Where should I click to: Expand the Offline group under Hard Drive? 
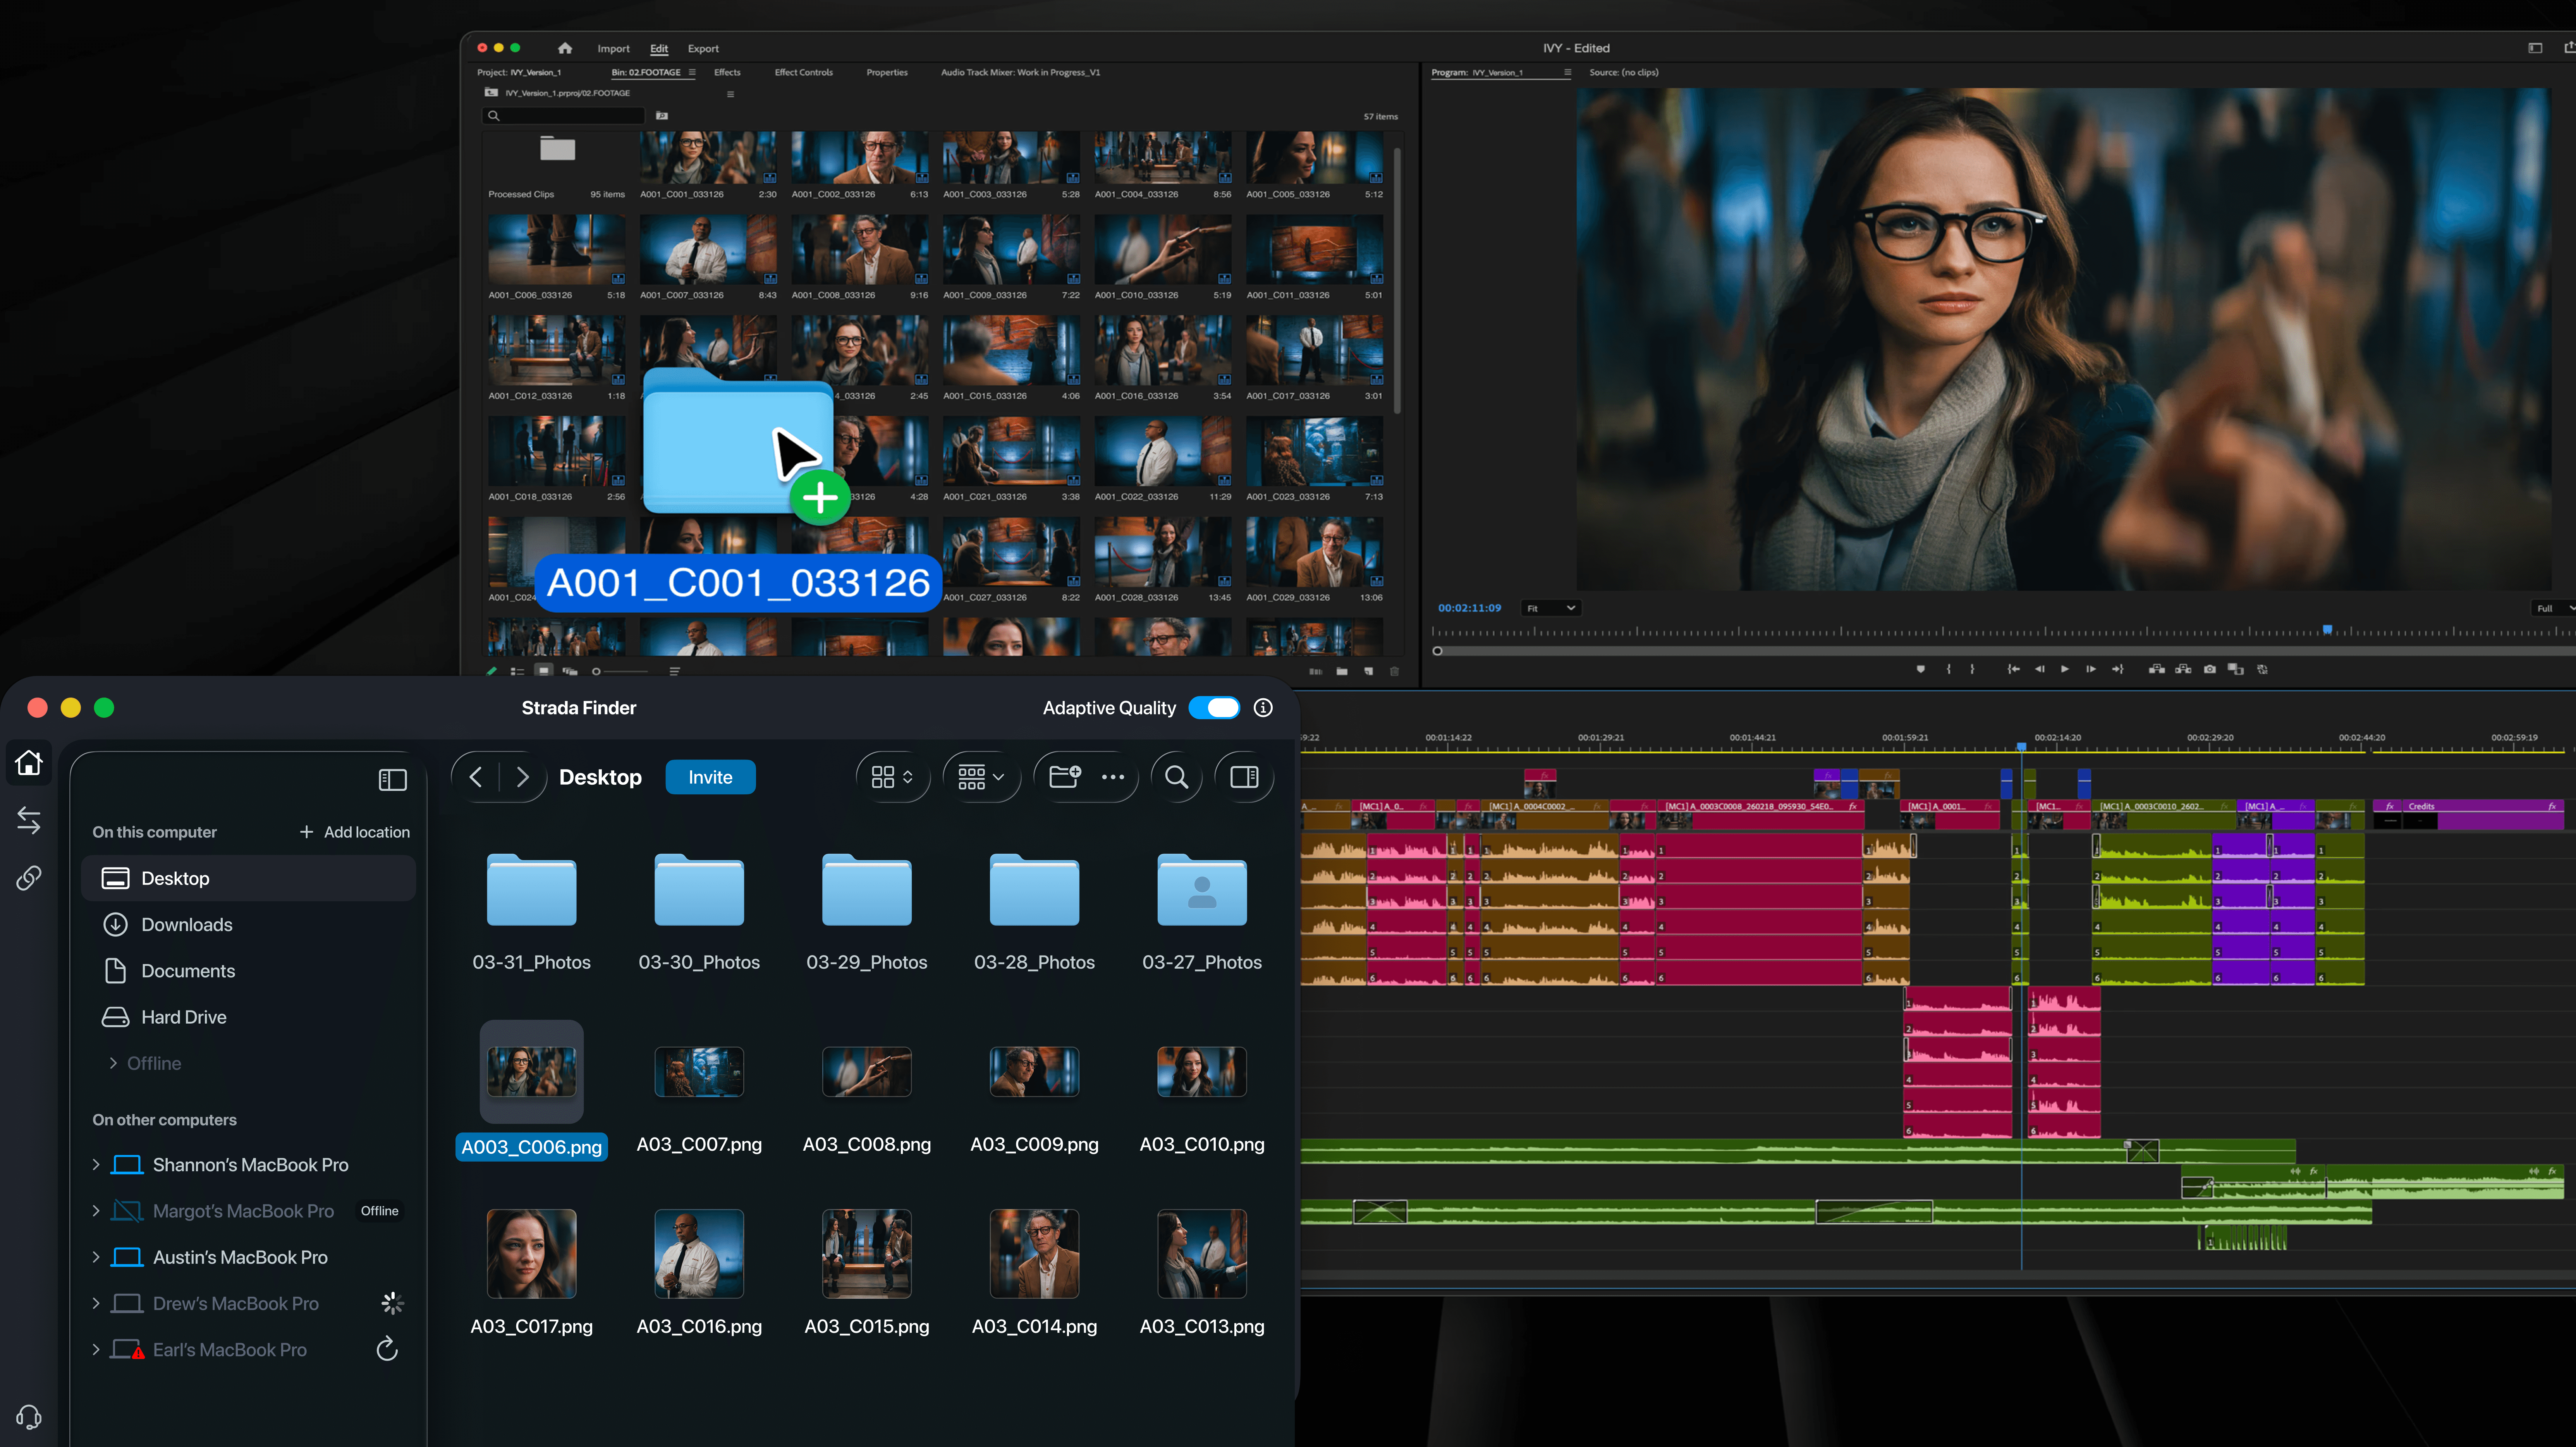point(113,1063)
